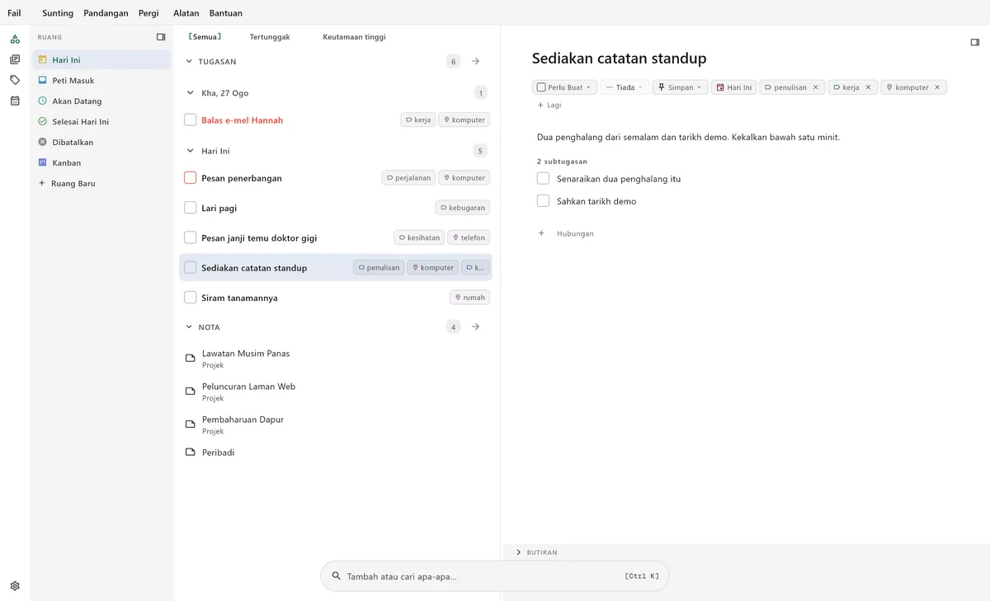Image resolution: width=990 pixels, height=601 pixels.
Task: Click folder icon of Peribadi
Action: click(190, 453)
